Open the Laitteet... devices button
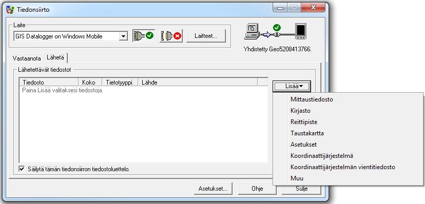 pyautogui.click(x=206, y=36)
